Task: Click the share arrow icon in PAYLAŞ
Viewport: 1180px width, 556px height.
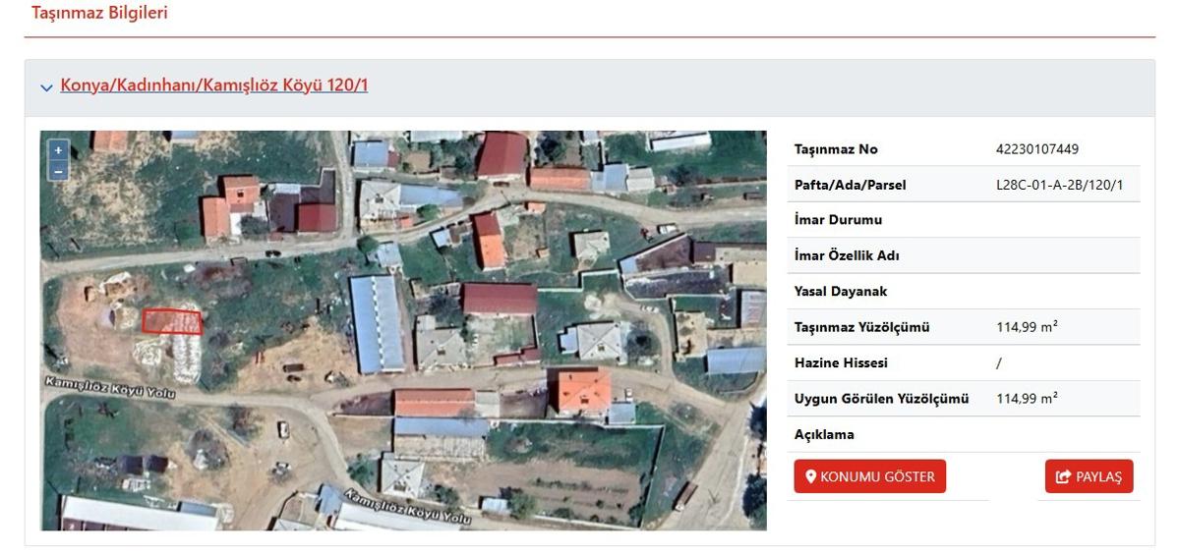Action: point(1063,476)
